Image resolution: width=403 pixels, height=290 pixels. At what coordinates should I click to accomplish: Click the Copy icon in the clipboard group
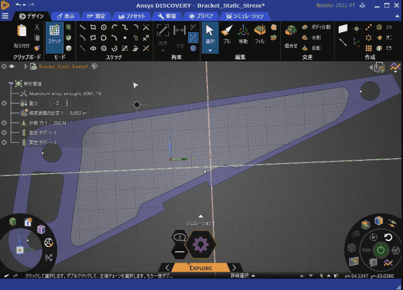coord(37,38)
